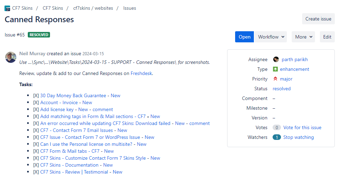
Task: Click the votes count badge
Action: tap(276, 127)
